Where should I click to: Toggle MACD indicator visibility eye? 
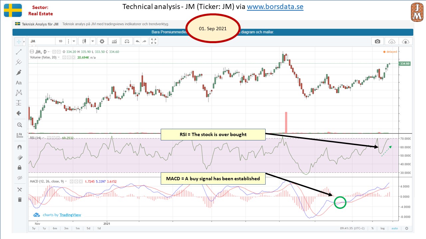pos(72,182)
